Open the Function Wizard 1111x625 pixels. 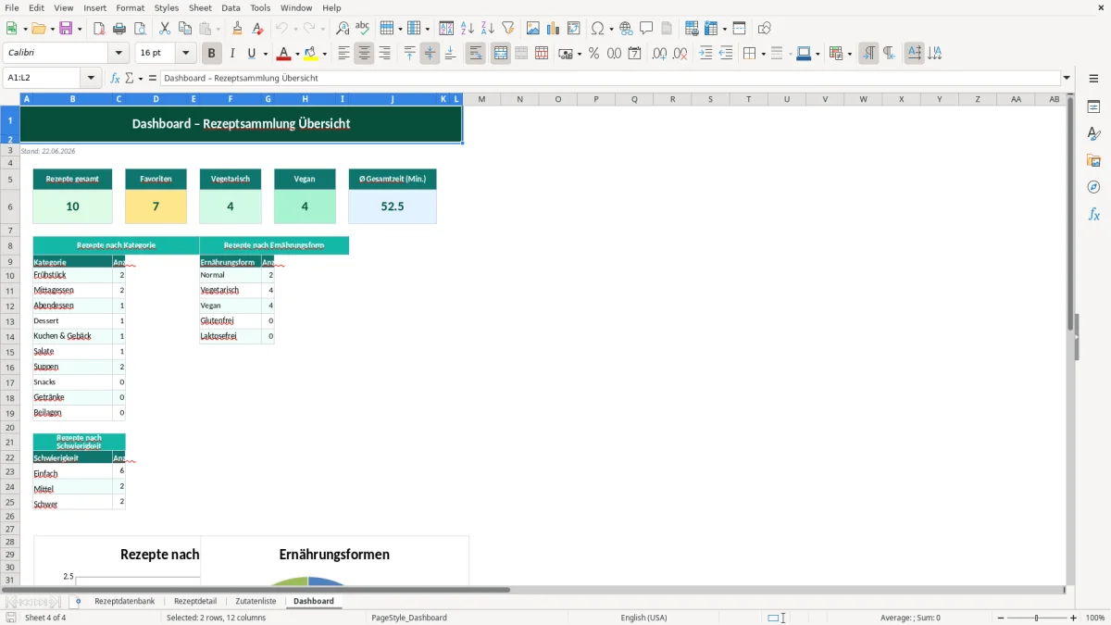(x=115, y=79)
